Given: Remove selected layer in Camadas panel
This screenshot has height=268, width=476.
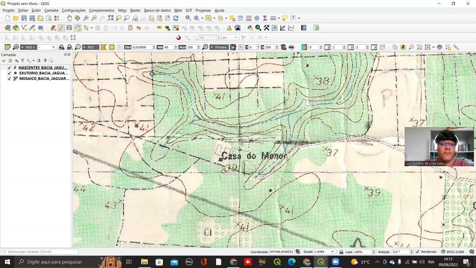Looking at the screenshot, I should (x=51, y=60).
